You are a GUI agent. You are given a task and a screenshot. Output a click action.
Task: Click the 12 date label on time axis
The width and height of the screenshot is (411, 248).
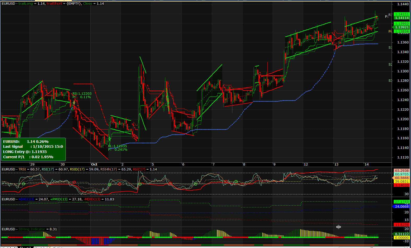pos(306,164)
